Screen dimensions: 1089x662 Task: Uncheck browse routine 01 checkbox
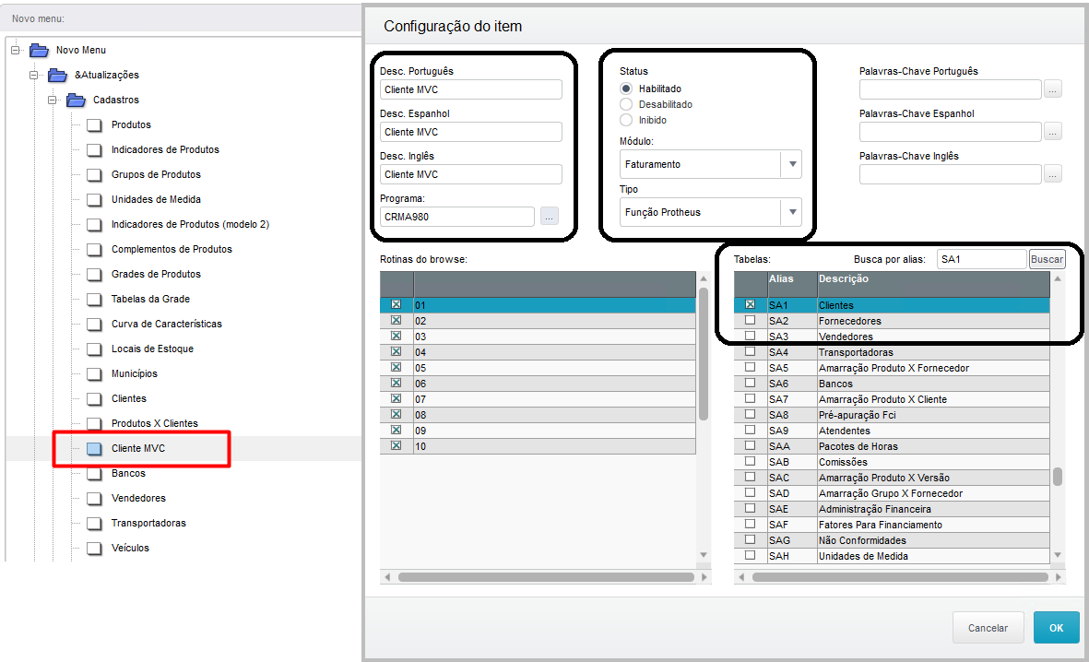[x=396, y=304]
